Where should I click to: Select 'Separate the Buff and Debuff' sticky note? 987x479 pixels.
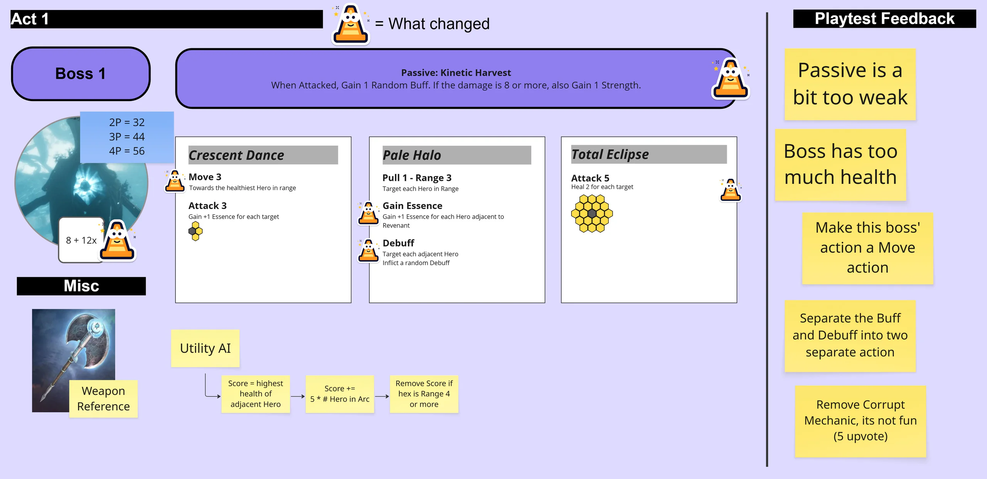(850, 336)
